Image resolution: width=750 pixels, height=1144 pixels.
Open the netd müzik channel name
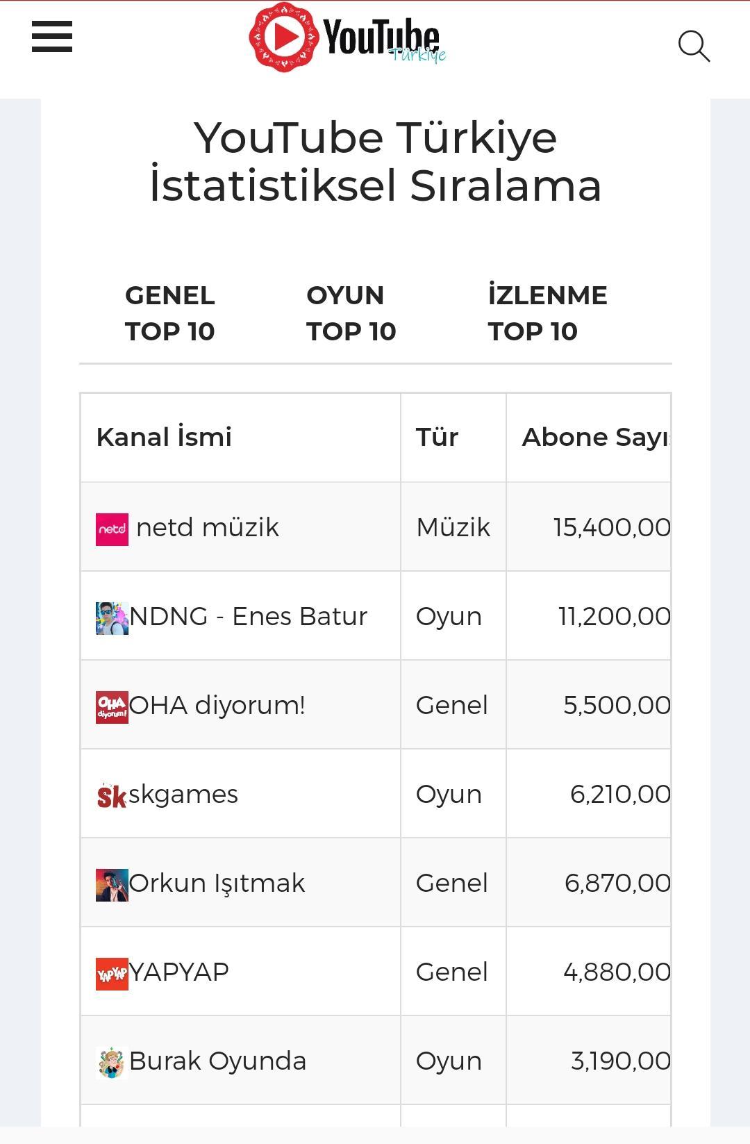[x=208, y=527]
